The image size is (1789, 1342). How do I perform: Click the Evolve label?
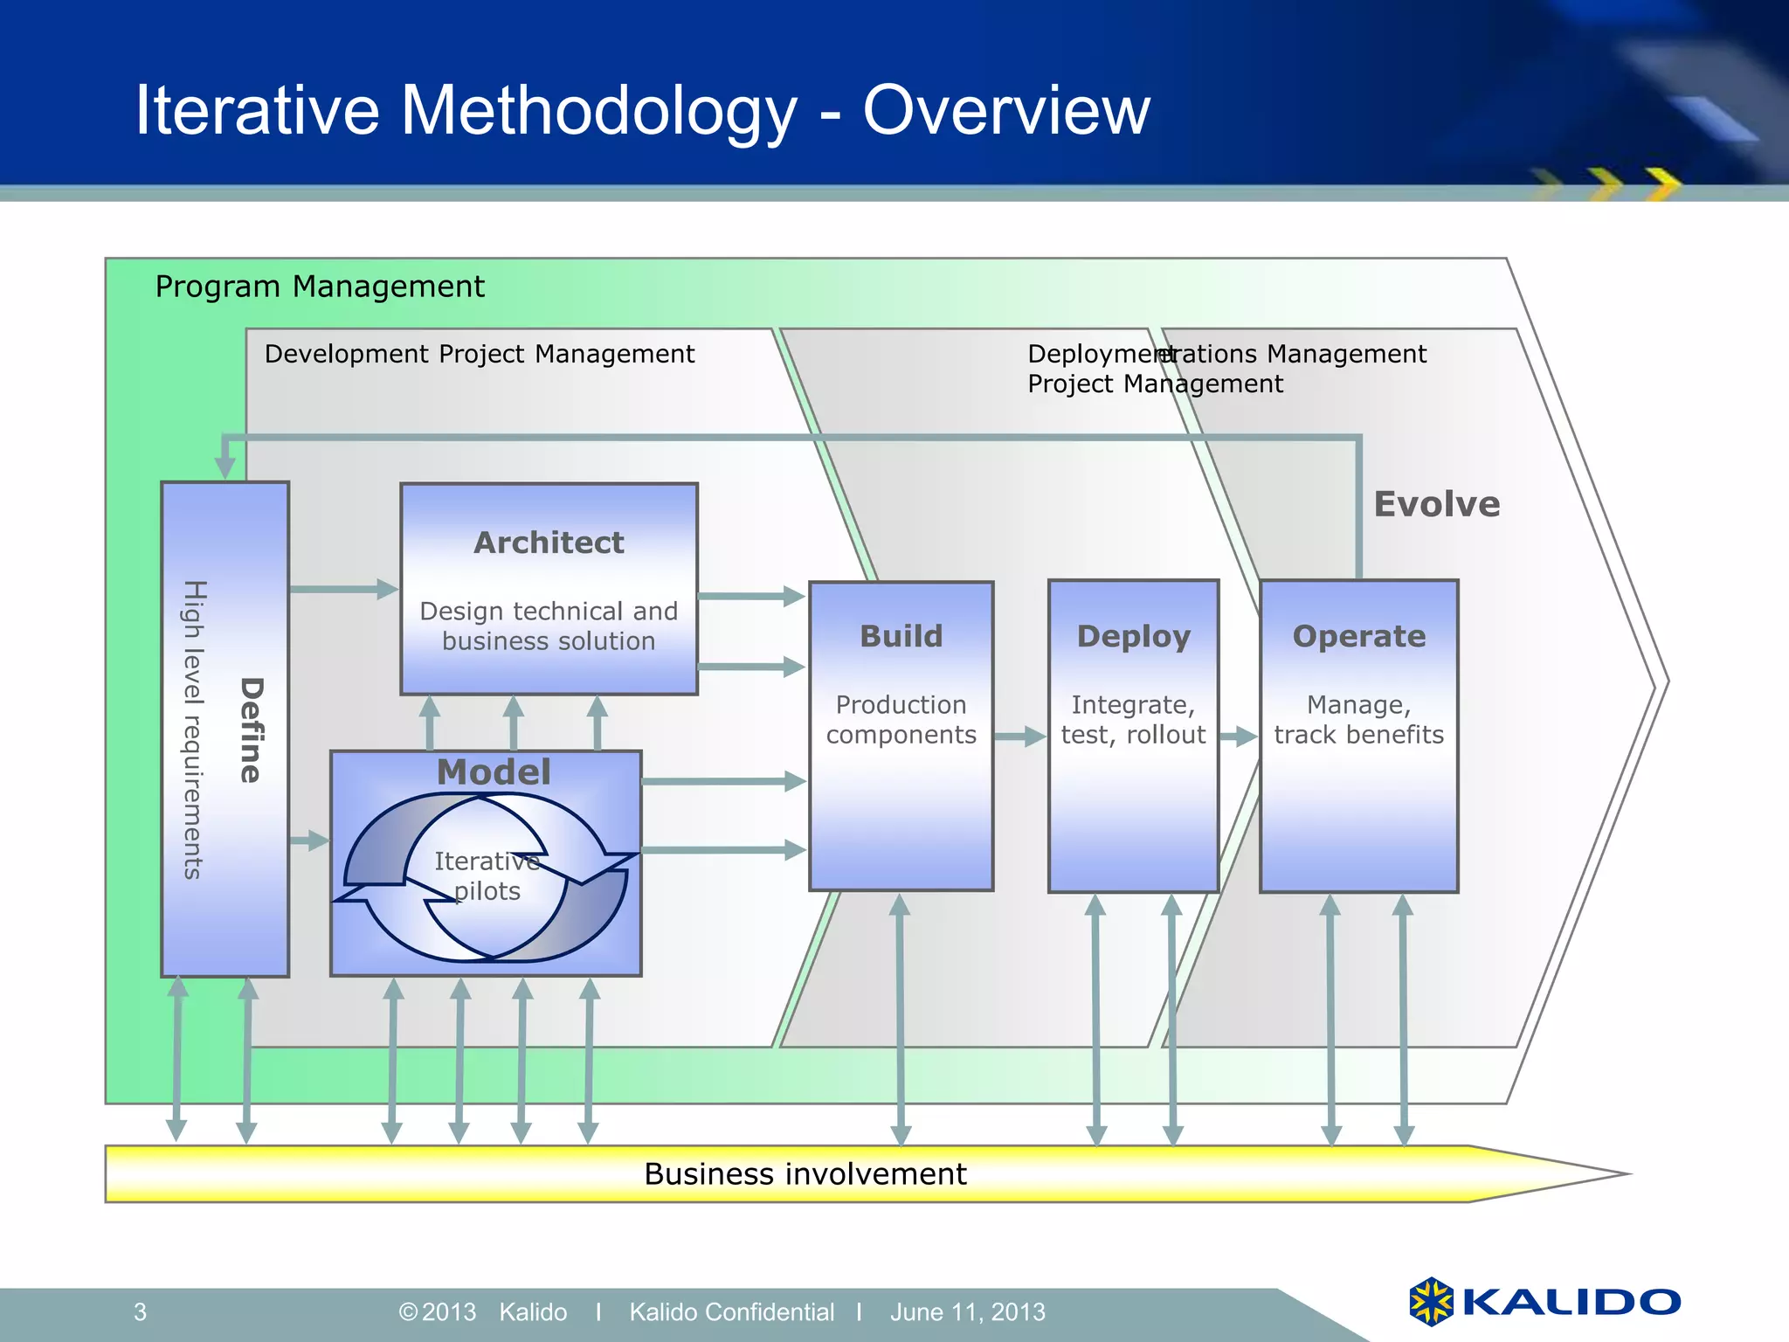tap(1436, 504)
